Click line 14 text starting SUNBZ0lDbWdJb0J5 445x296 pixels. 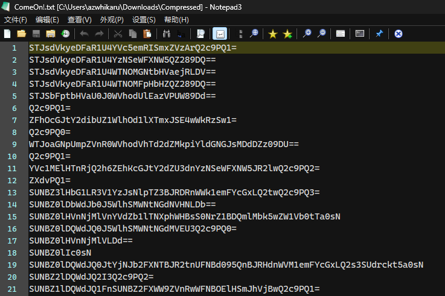tap(123, 204)
